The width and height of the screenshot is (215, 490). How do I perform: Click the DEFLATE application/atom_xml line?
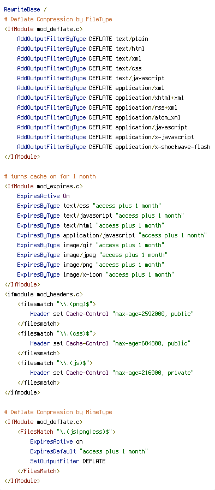click(x=99, y=117)
